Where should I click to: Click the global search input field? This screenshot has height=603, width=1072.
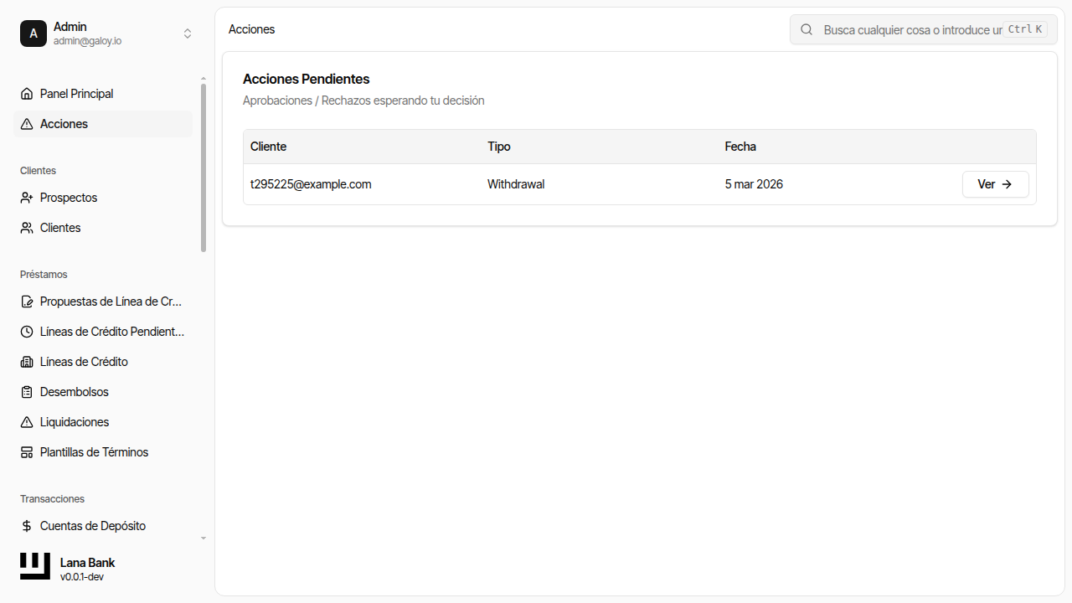tap(911, 29)
